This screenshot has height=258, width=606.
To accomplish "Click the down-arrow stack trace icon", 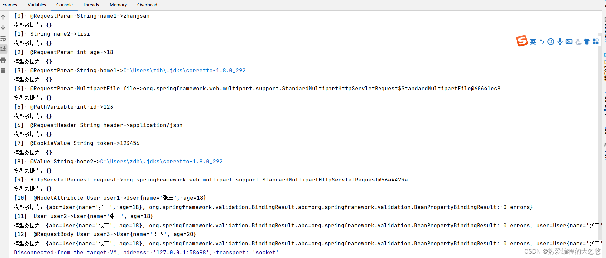I will 3,27.
